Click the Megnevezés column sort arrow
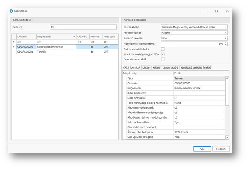Viewport: 248px width, 169px height. [x=74, y=37]
